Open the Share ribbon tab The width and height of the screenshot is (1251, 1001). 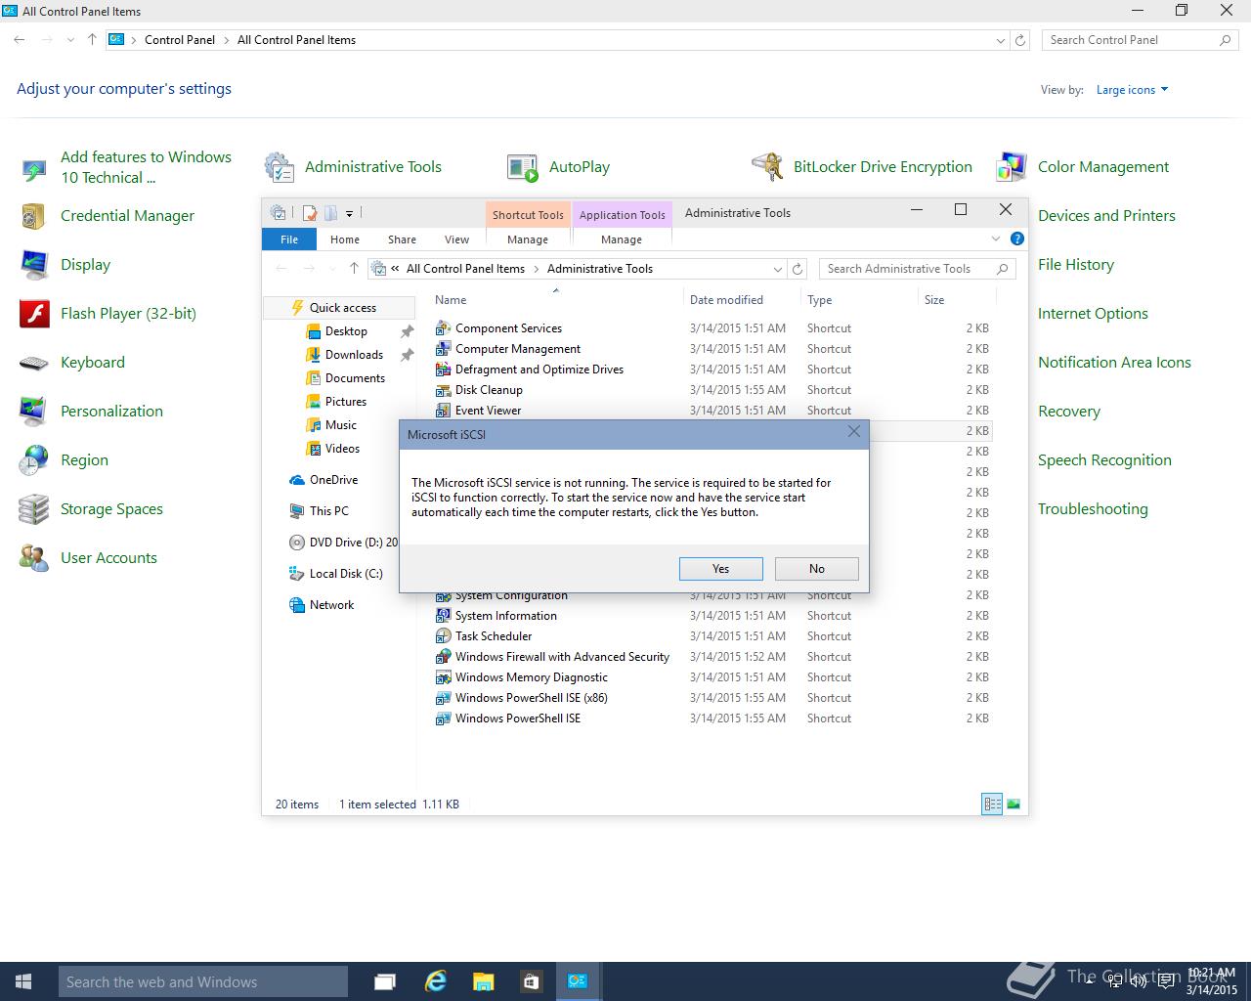(402, 239)
